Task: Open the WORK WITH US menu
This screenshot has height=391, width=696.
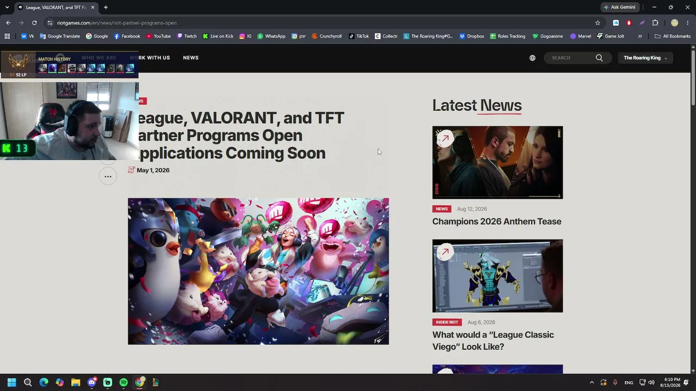Action: pos(150,58)
